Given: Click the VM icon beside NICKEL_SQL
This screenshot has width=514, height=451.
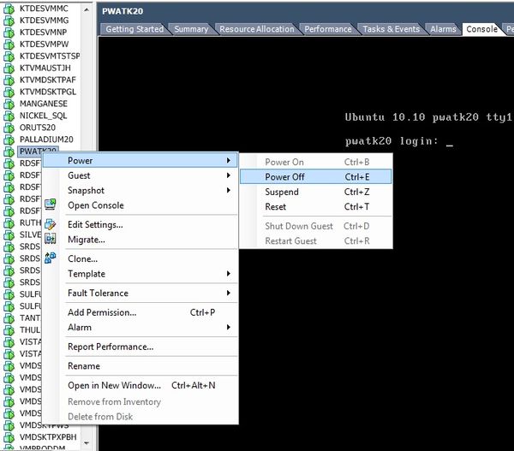Looking at the screenshot, I should [11, 116].
